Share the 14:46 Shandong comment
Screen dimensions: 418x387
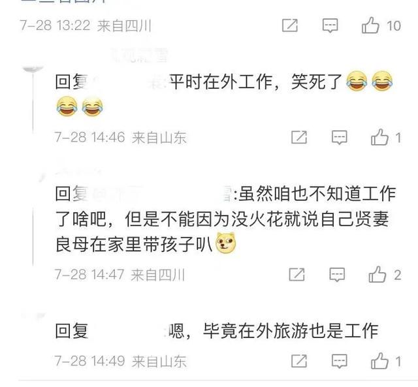pyautogui.click(x=299, y=138)
